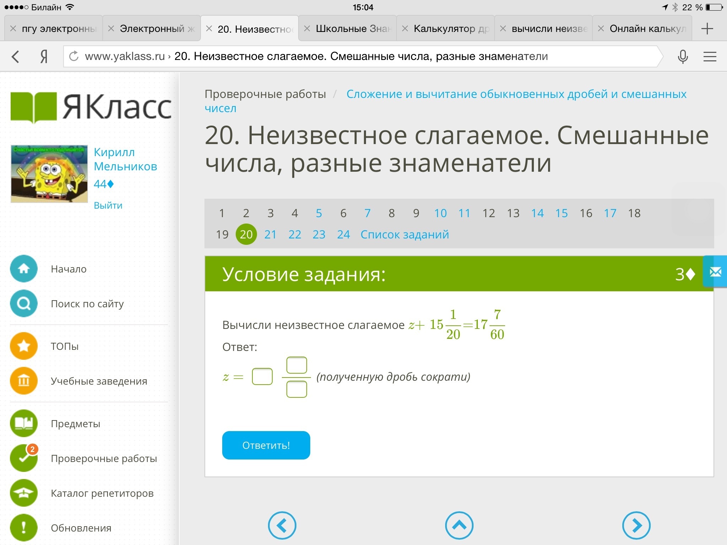
Task: Go to previous task arrow
Action: coord(282,525)
